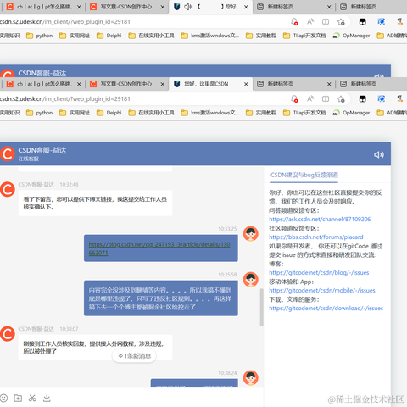
Task: Add to favorites star in upper address bar
Action: [341, 22]
